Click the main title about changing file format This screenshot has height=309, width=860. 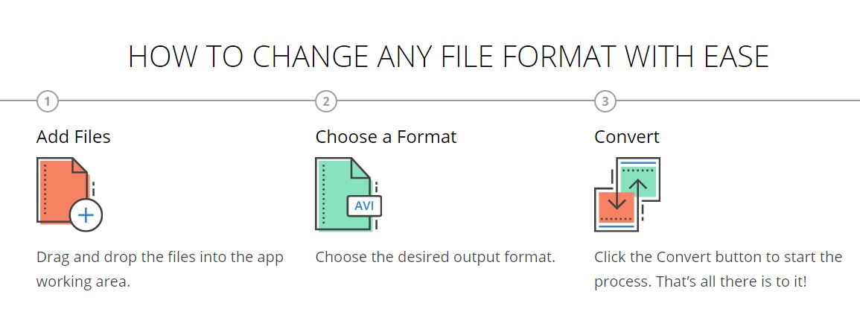(x=449, y=57)
